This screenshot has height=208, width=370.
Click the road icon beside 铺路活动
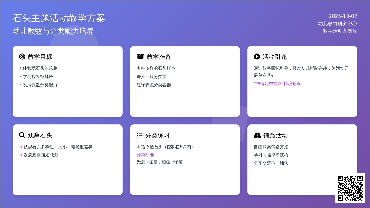tap(257, 135)
